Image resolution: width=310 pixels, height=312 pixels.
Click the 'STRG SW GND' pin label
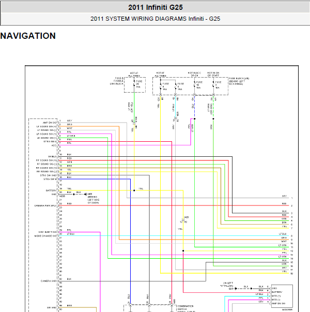point(49,175)
